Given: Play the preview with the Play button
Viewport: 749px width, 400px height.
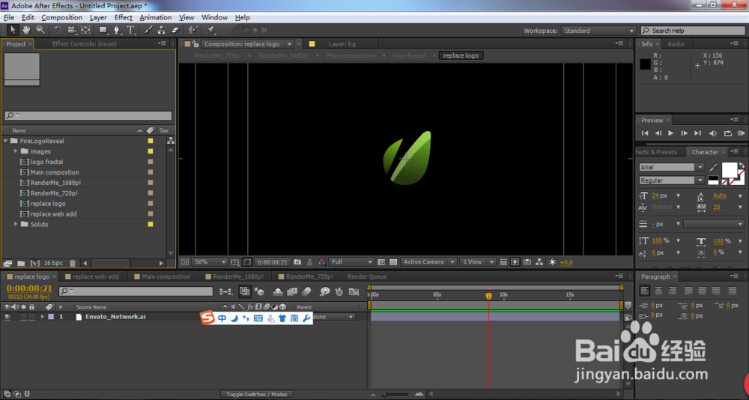Looking at the screenshot, I should coord(670,133).
